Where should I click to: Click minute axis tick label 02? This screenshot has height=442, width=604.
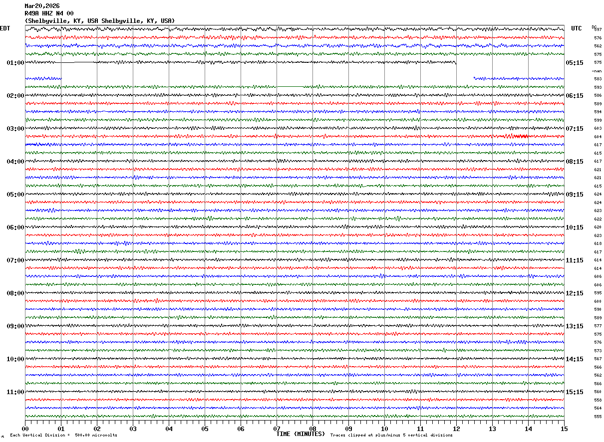pos(97,429)
